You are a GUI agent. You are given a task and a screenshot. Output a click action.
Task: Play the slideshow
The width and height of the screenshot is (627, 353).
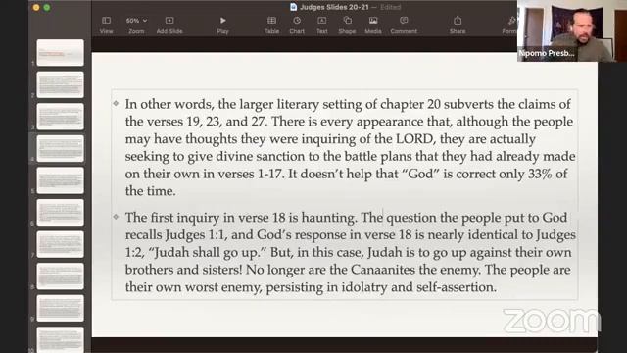click(222, 25)
